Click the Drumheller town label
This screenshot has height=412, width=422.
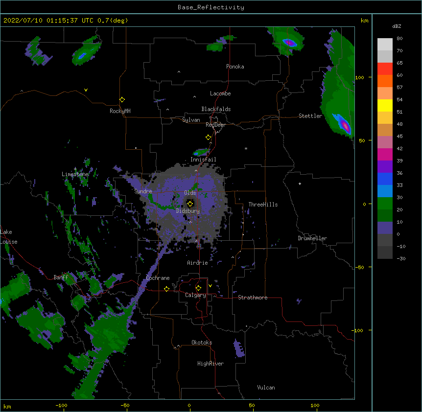[312, 238]
